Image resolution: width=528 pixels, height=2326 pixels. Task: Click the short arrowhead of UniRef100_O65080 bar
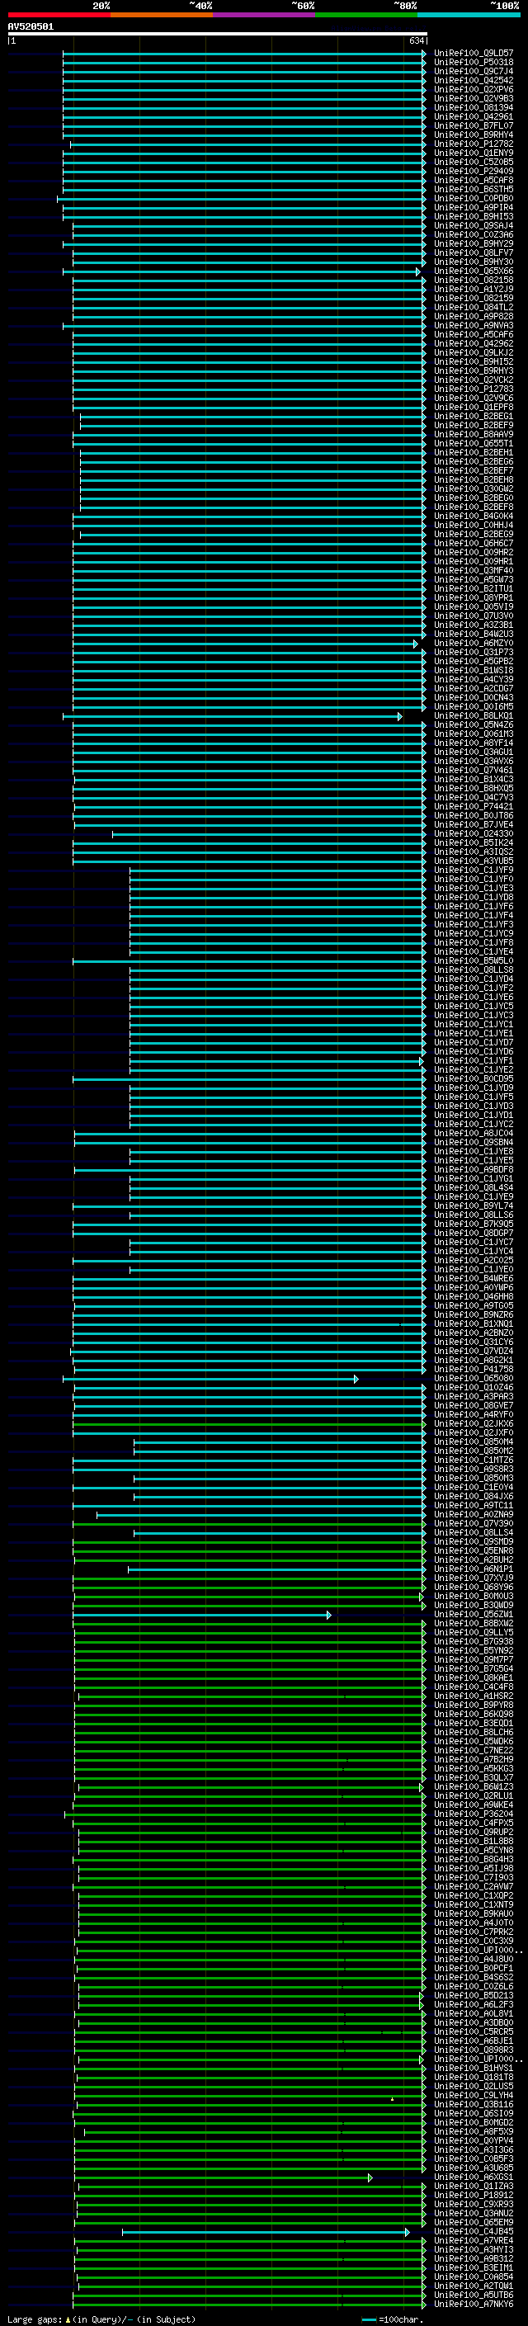point(356,1380)
